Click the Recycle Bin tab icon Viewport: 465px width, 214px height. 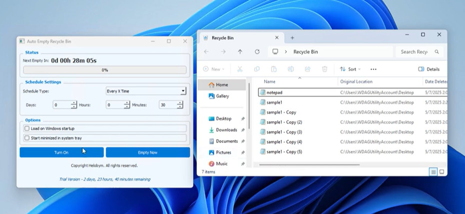(x=206, y=38)
